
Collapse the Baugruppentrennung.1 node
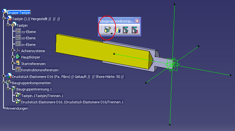[8, 88]
